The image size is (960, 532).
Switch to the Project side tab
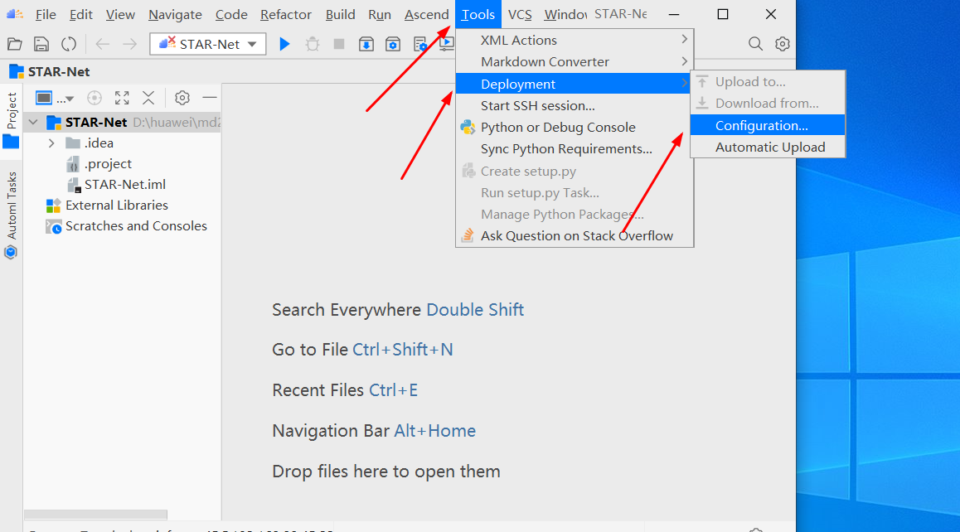tap(11, 120)
